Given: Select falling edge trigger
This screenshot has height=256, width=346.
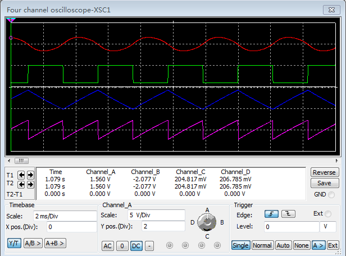Looking at the screenshot, I should tap(288, 214).
